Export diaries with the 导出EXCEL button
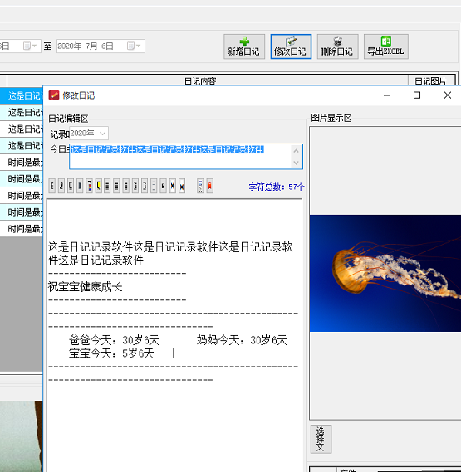This screenshot has height=472, width=461. [386, 46]
